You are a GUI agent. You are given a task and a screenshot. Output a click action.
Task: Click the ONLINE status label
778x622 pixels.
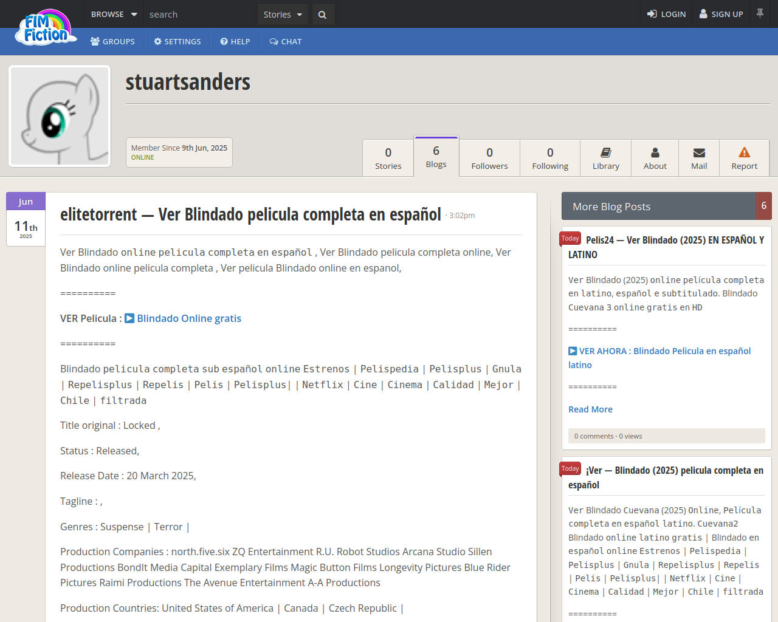pos(143,157)
